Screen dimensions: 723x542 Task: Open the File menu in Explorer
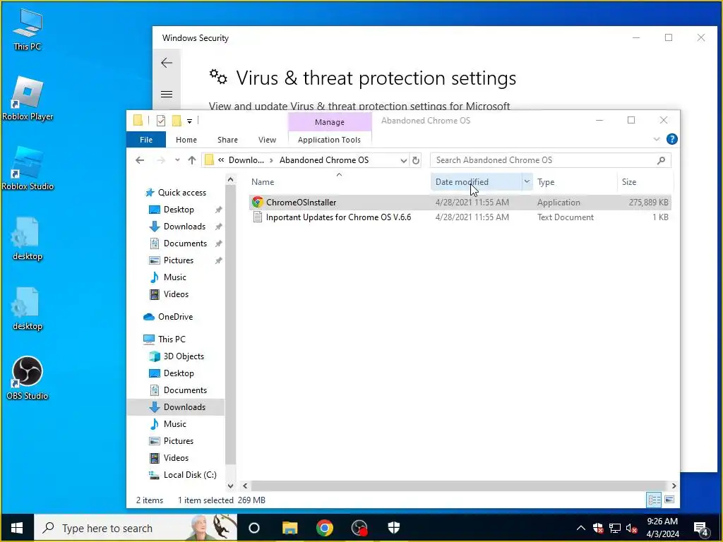145,140
